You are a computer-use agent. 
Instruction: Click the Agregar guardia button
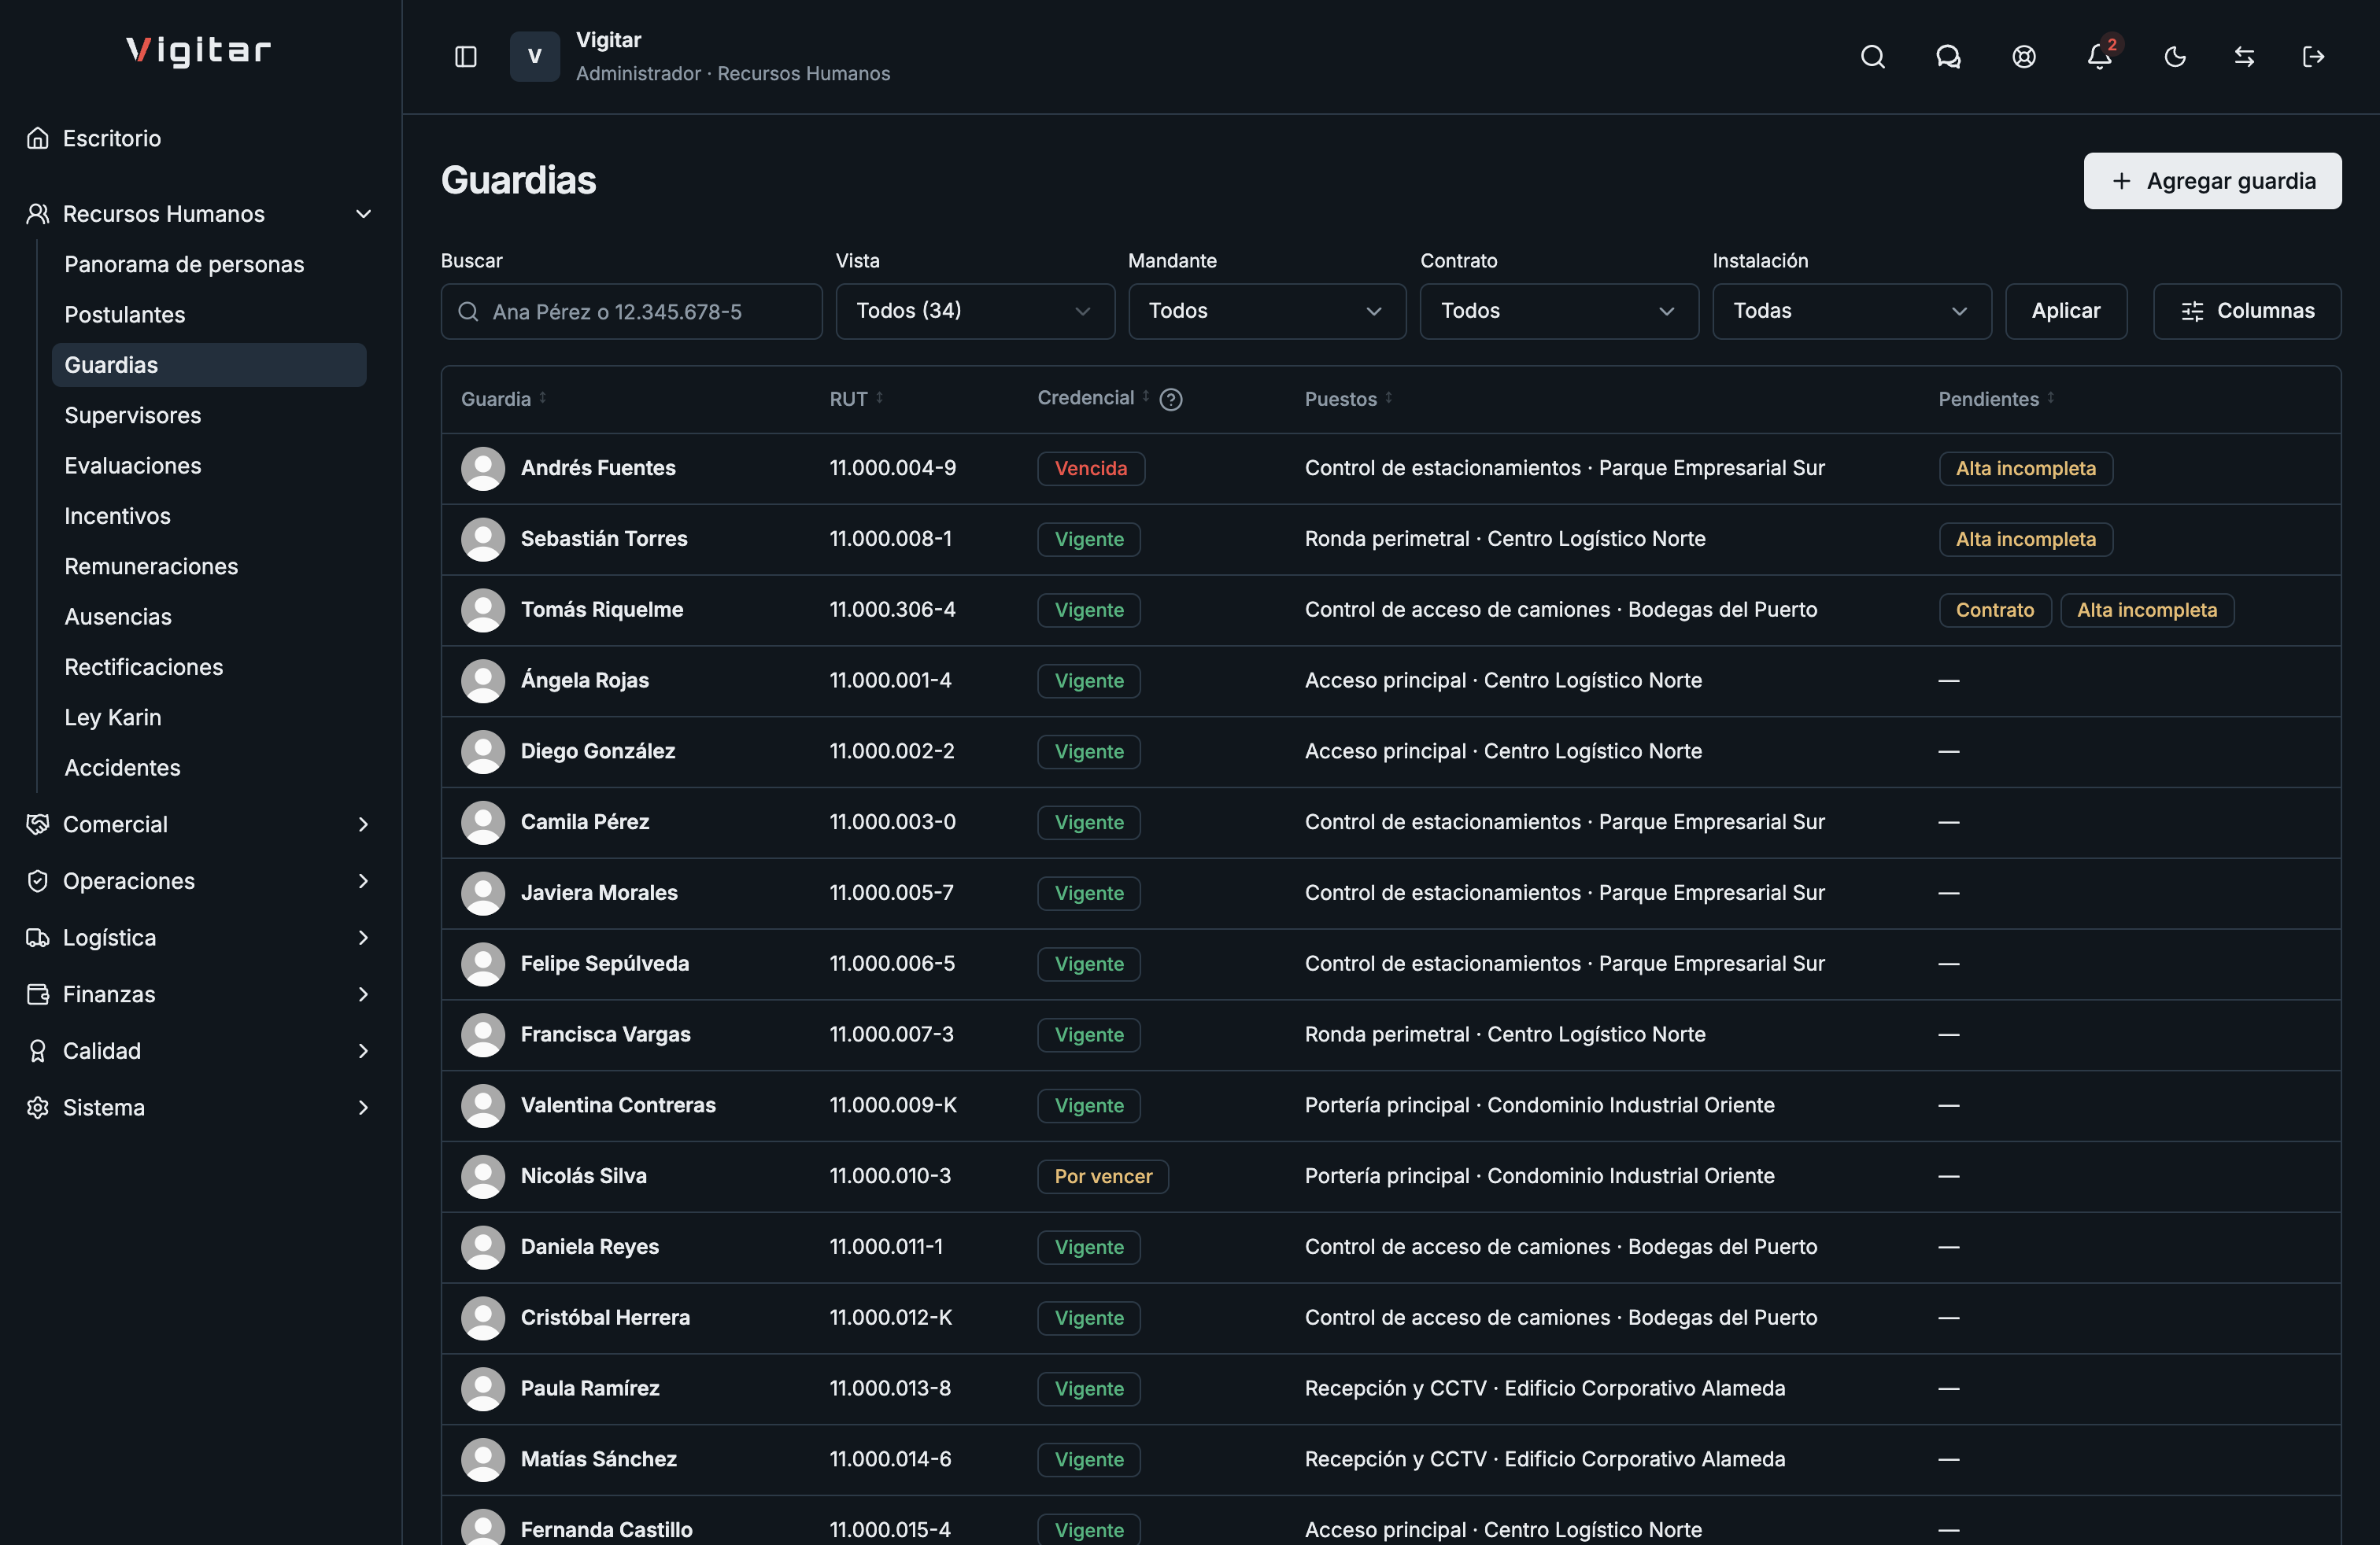(x=2212, y=181)
